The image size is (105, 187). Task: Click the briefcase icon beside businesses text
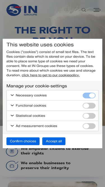(12, 166)
